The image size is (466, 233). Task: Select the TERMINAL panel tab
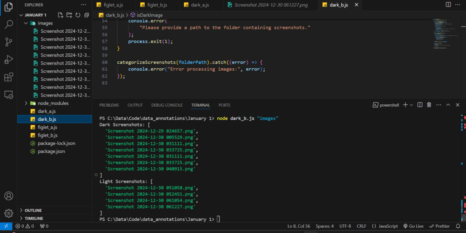pos(201,105)
